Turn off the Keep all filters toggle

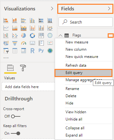pyautogui.click(x=15, y=133)
